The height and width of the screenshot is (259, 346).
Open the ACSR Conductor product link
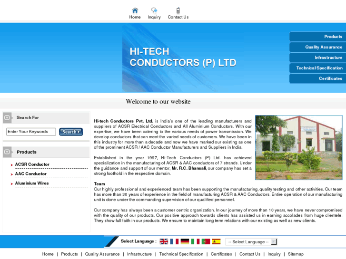[x=32, y=164]
